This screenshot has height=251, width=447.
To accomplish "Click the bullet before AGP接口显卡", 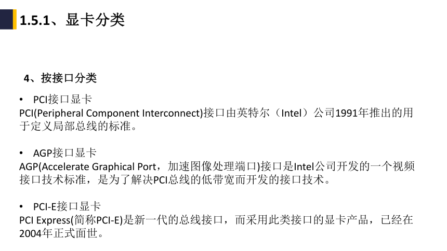I will click(21, 153).
